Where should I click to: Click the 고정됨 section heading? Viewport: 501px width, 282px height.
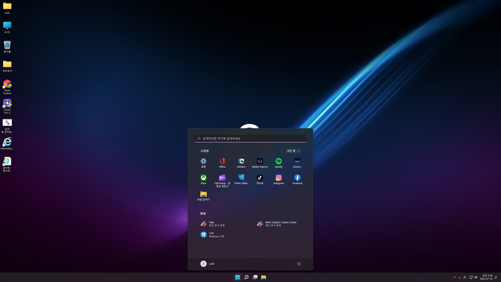[204, 151]
